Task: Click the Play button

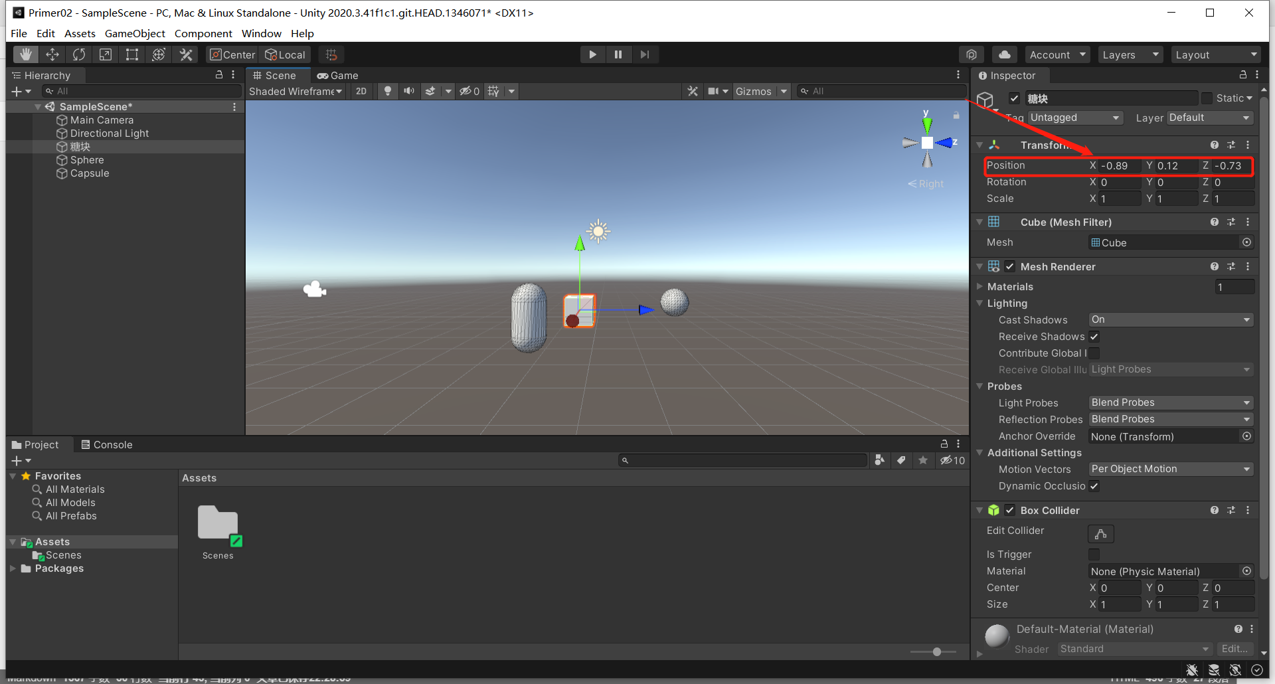Action: pos(592,54)
